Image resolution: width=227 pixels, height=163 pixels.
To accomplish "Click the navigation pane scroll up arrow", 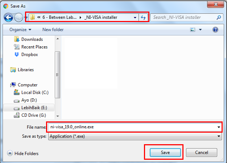I will 58,39.
